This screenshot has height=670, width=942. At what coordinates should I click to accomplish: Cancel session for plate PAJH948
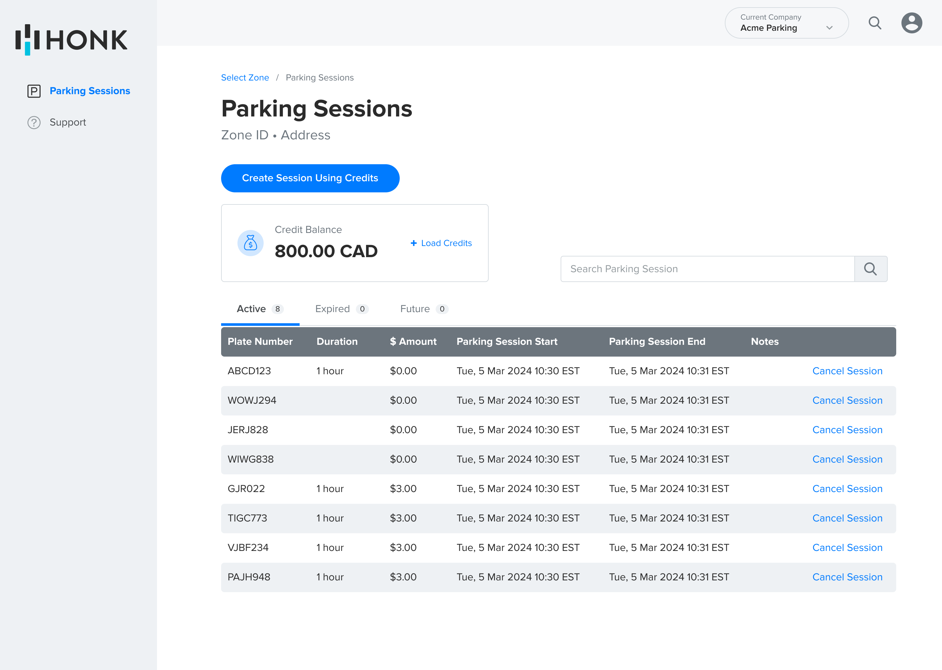847,577
